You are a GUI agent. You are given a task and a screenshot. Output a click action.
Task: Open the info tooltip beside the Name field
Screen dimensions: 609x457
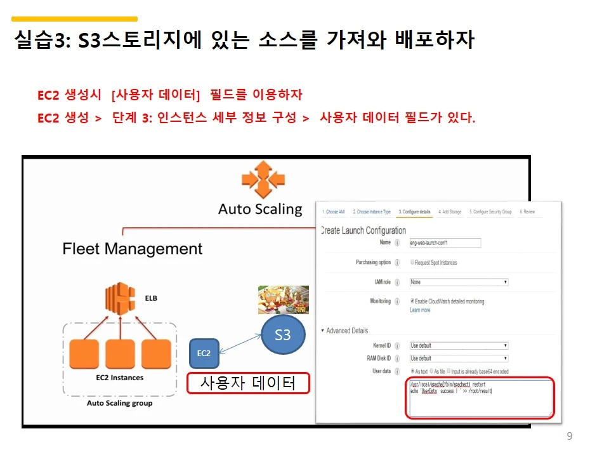396,242
